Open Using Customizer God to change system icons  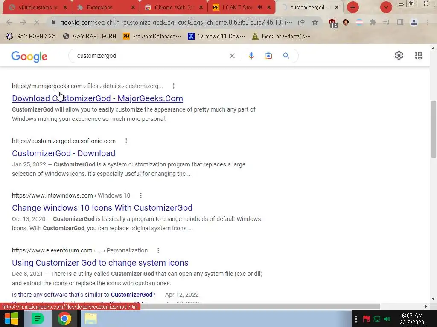(x=100, y=263)
